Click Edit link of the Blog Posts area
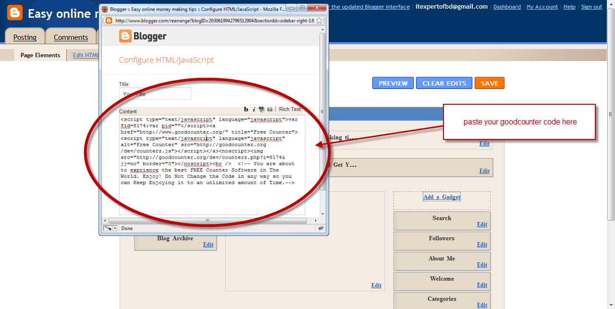 tap(376, 285)
